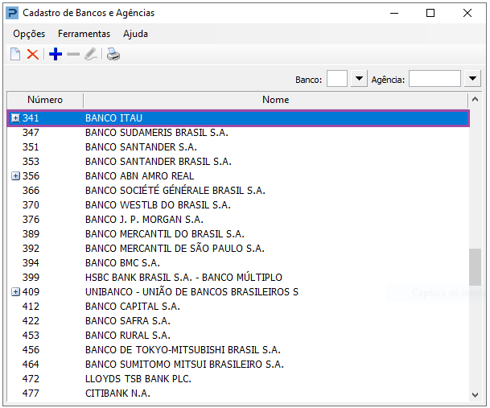Image resolution: width=490 pixels, height=408 pixels.
Task: Select row BANCO SOCIÉTÉ GÉNÉRALE BRASIL S.A.
Action: [x=238, y=191]
